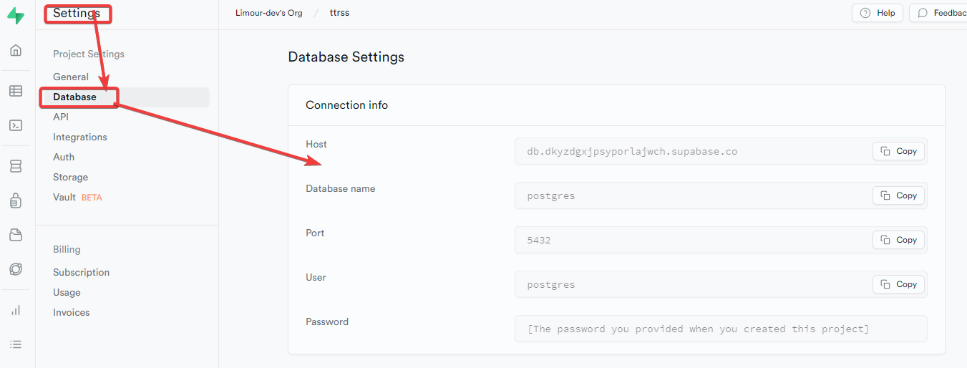Open Integrations settings page
Screen dimensions: 967x368
pos(80,137)
